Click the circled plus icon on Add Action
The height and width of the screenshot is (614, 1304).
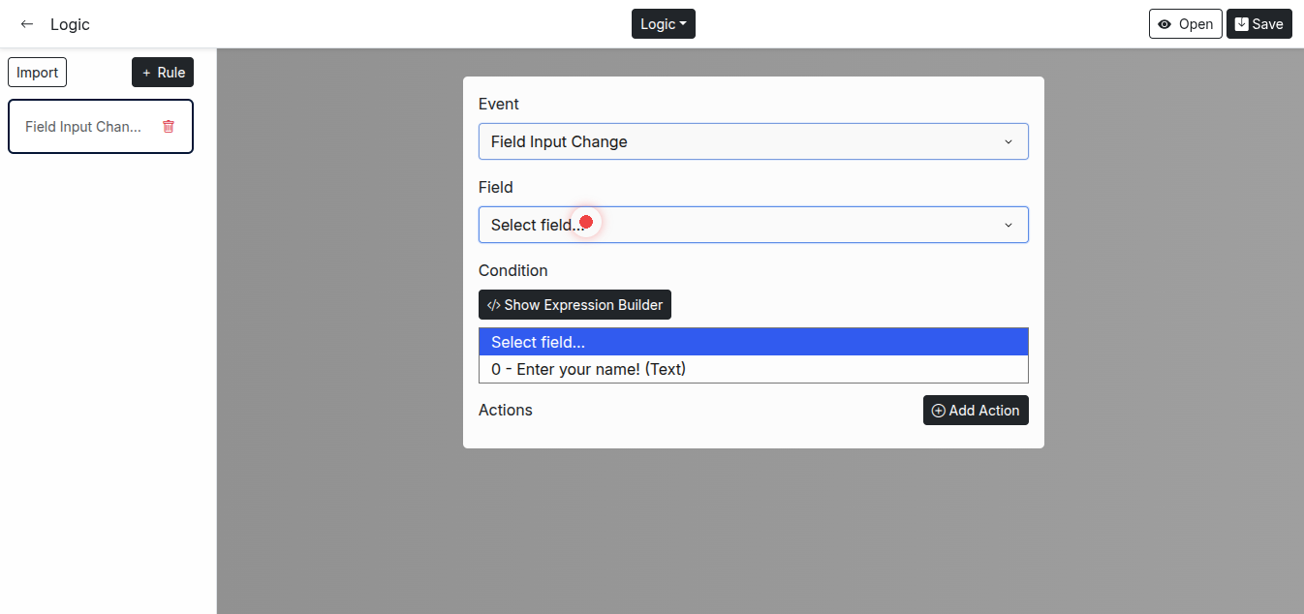(x=938, y=411)
